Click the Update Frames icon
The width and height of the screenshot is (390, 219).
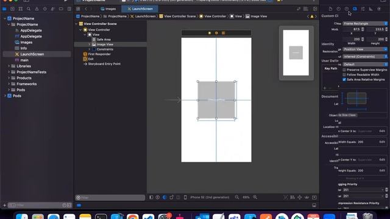tap(286, 197)
